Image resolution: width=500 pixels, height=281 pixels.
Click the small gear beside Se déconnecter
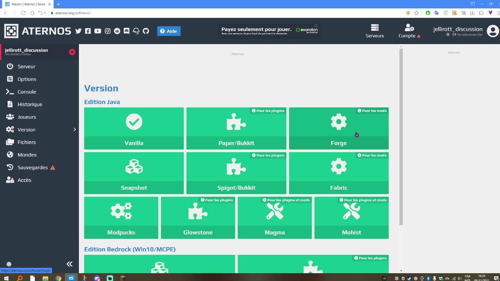pos(448,35)
